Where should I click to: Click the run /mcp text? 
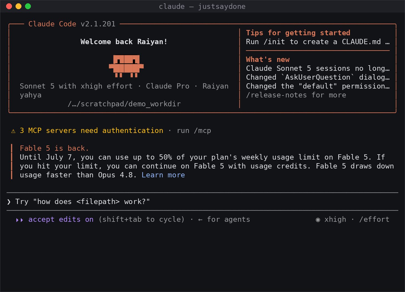coord(194,131)
